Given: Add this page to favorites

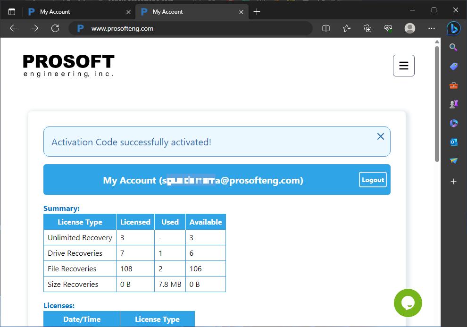Looking at the screenshot, I should [x=347, y=28].
